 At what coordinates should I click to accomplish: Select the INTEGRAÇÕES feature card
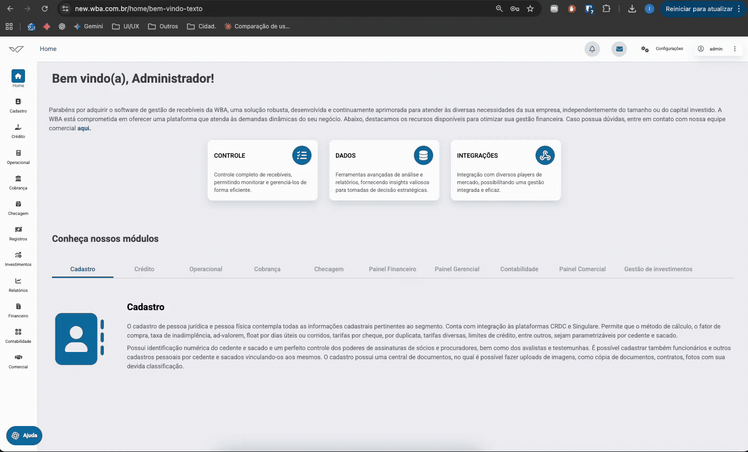[506, 170]
